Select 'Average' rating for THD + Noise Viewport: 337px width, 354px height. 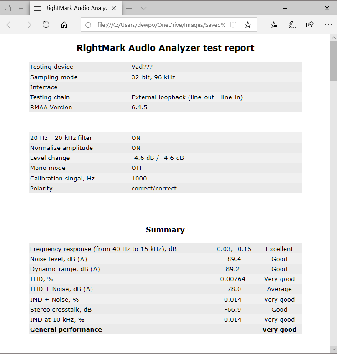pyautogui.click(x=280, y=289)
